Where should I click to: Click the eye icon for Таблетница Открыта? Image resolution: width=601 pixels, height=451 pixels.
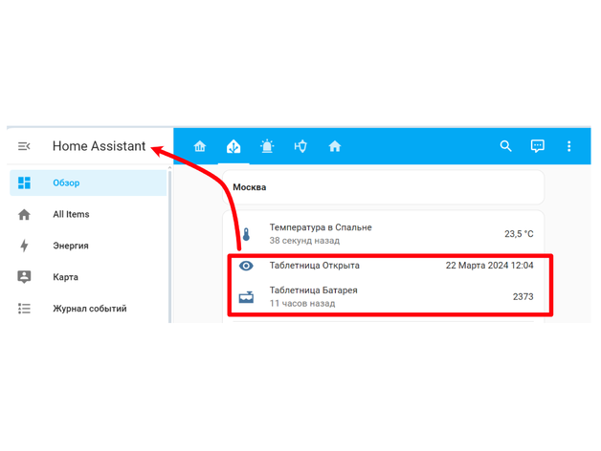pos(246,266)
